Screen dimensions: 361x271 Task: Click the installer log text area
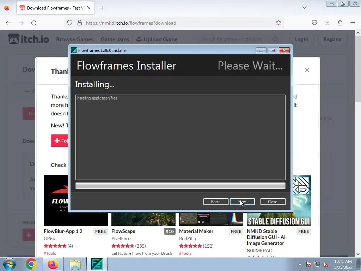pyautogui.click(x=180, y=137)
